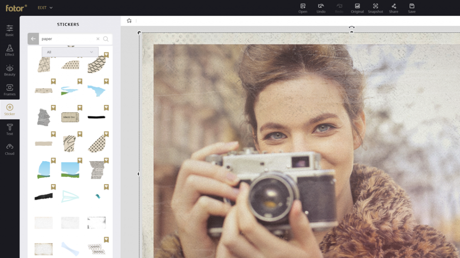Viewport: 460px width, 258px height.
Task: Open the Cloud panel
Action: point(10,149)
